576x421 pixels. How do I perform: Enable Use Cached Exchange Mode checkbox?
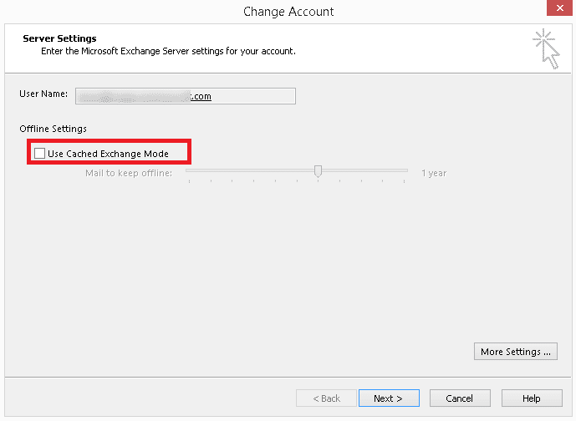click(x=39, y=153)
